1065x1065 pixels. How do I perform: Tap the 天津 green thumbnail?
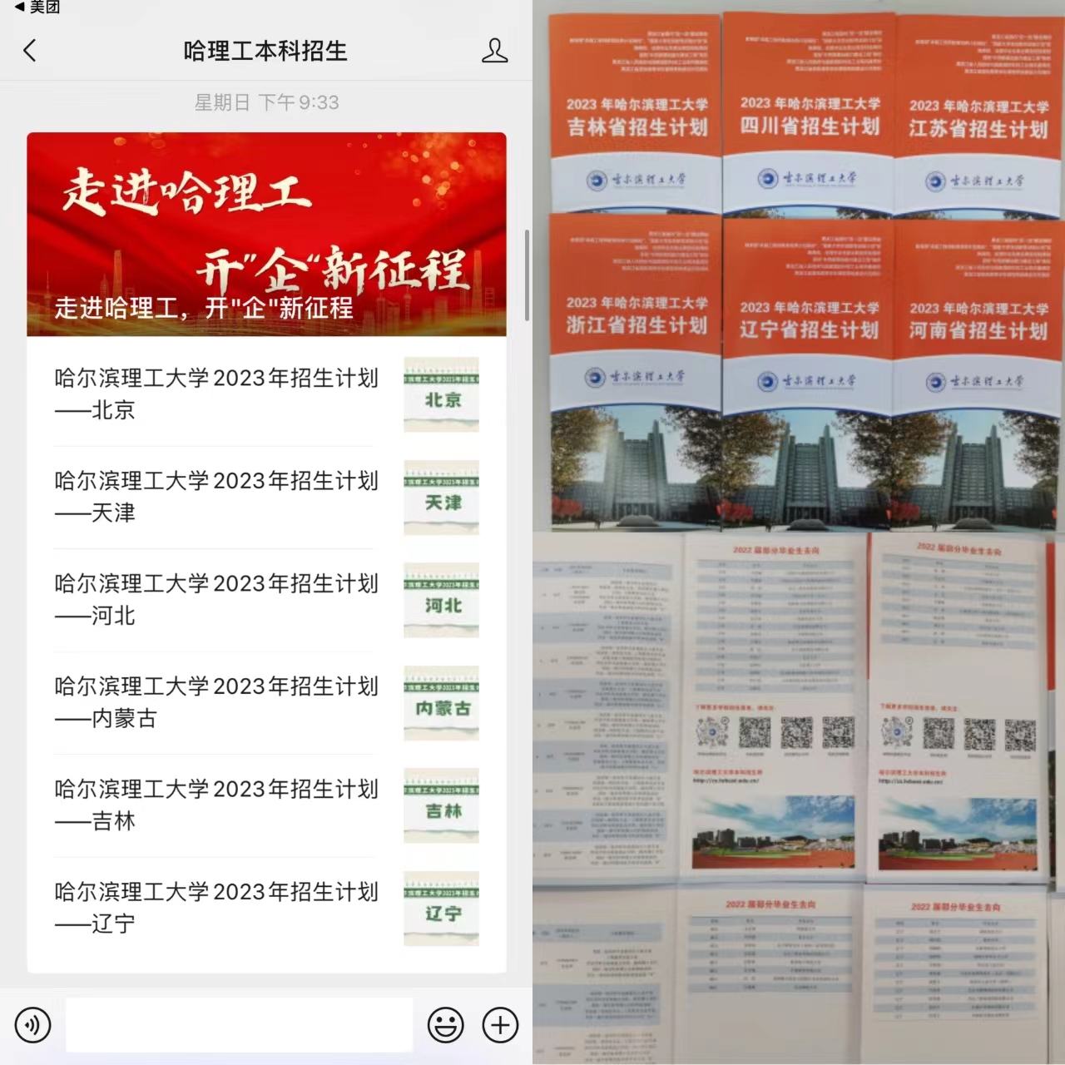pyautogui.click(x=441, y=498)
